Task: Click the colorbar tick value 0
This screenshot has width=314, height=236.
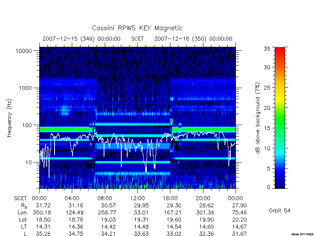Action: coord(268,187)
